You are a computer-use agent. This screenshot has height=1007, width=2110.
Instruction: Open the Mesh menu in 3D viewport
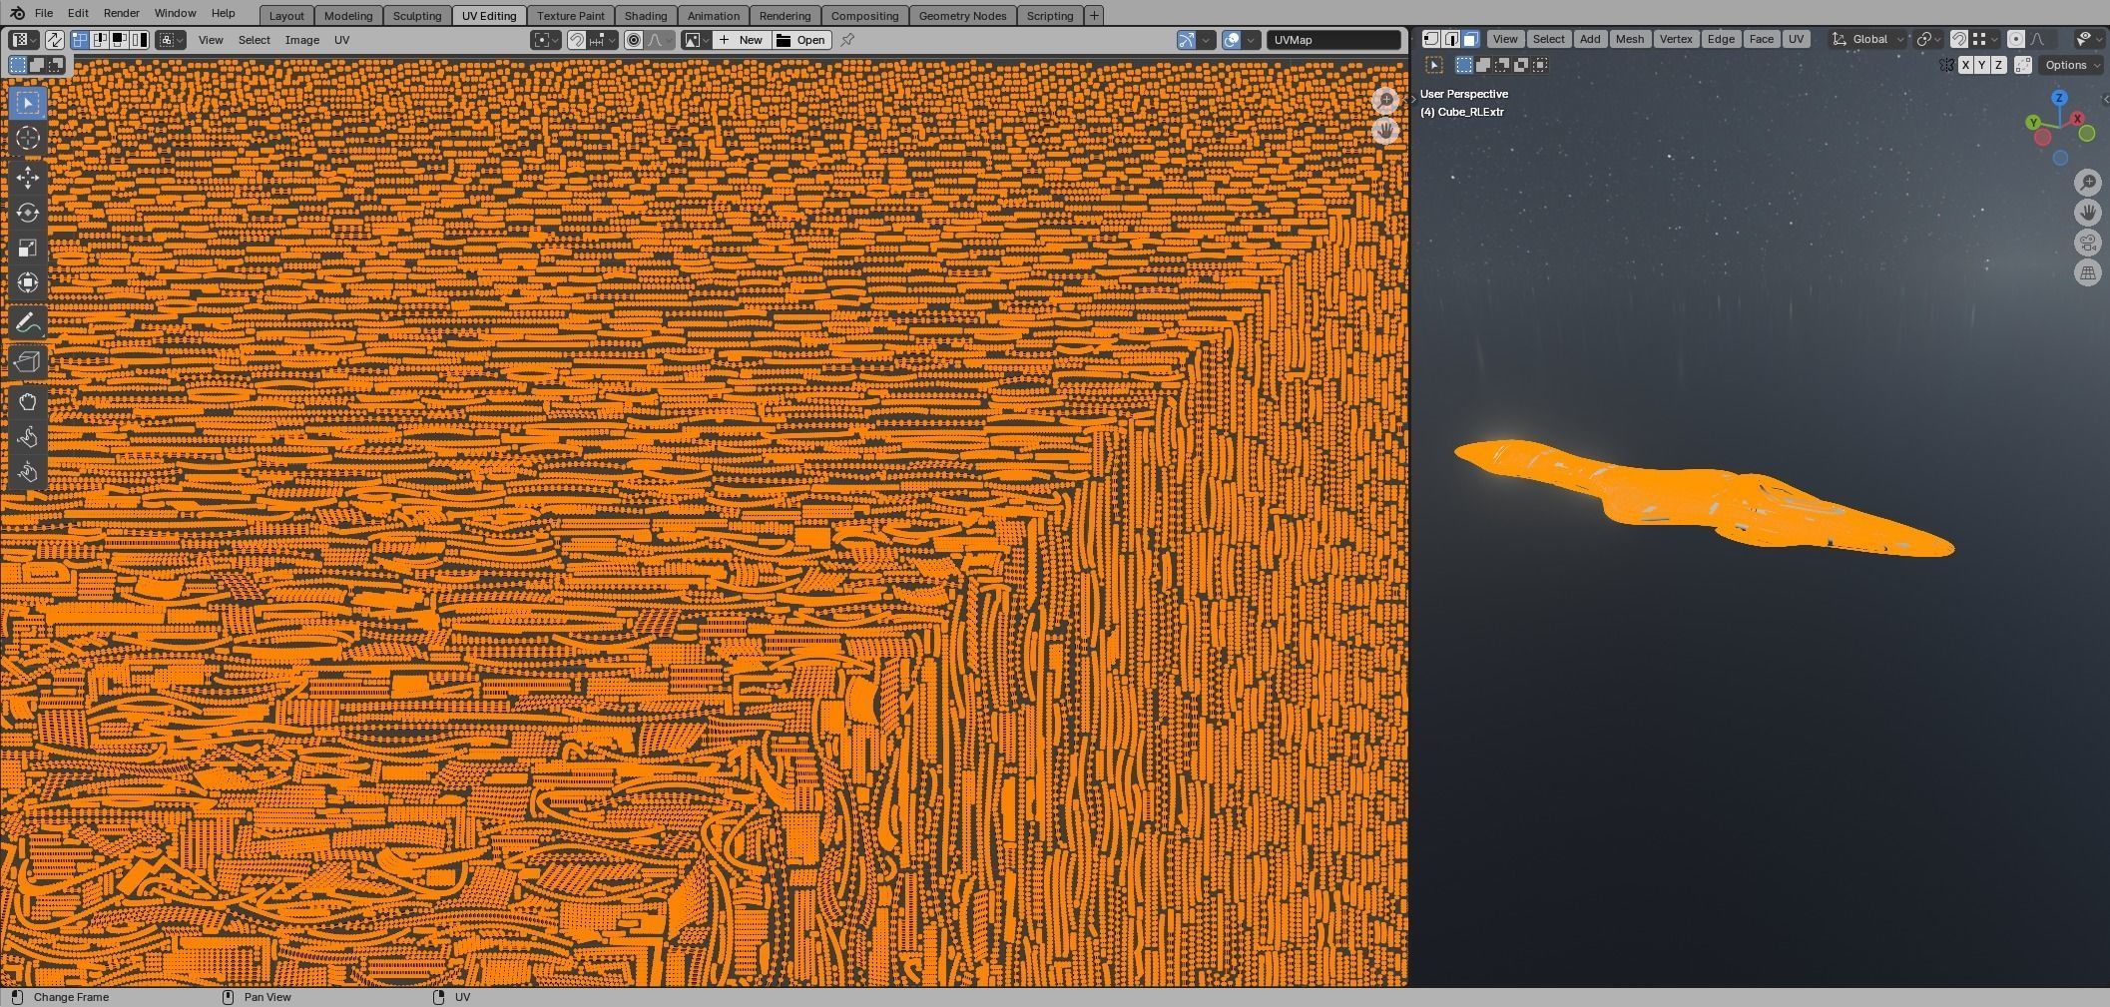1629,39
